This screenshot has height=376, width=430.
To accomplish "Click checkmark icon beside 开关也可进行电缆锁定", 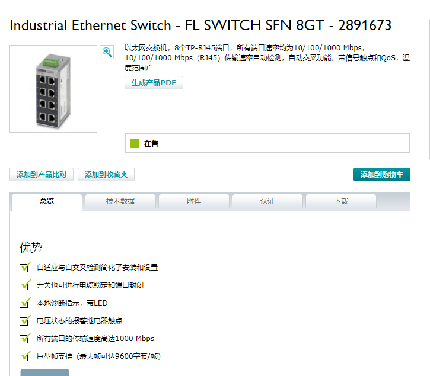I will (25, 285).
